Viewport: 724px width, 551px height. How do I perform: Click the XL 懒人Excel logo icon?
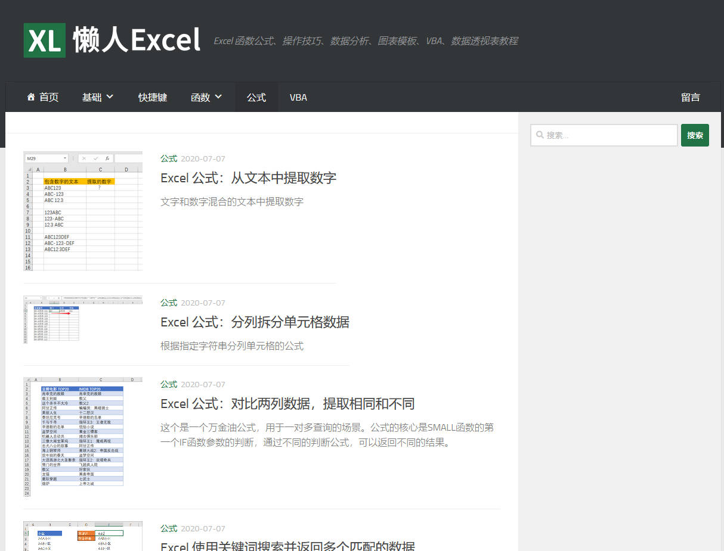(x=44, y=41)
